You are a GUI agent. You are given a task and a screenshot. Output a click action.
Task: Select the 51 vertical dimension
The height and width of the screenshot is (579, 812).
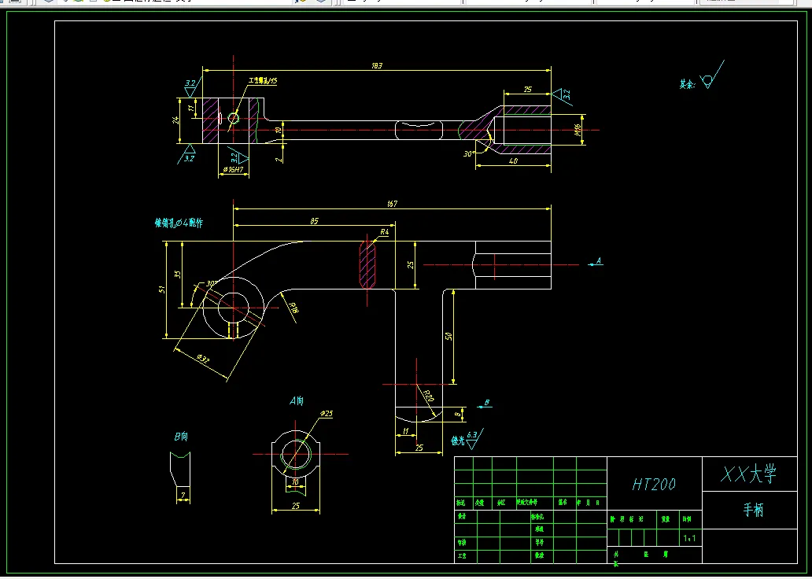[161, 289]
